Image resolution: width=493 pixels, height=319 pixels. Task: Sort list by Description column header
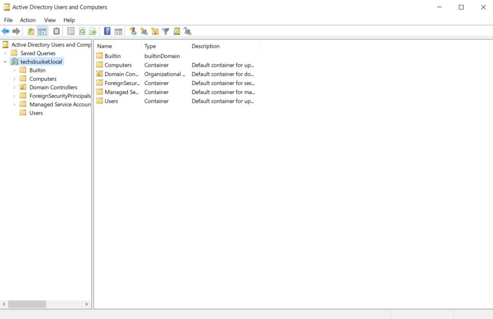[x=224, y=46]
